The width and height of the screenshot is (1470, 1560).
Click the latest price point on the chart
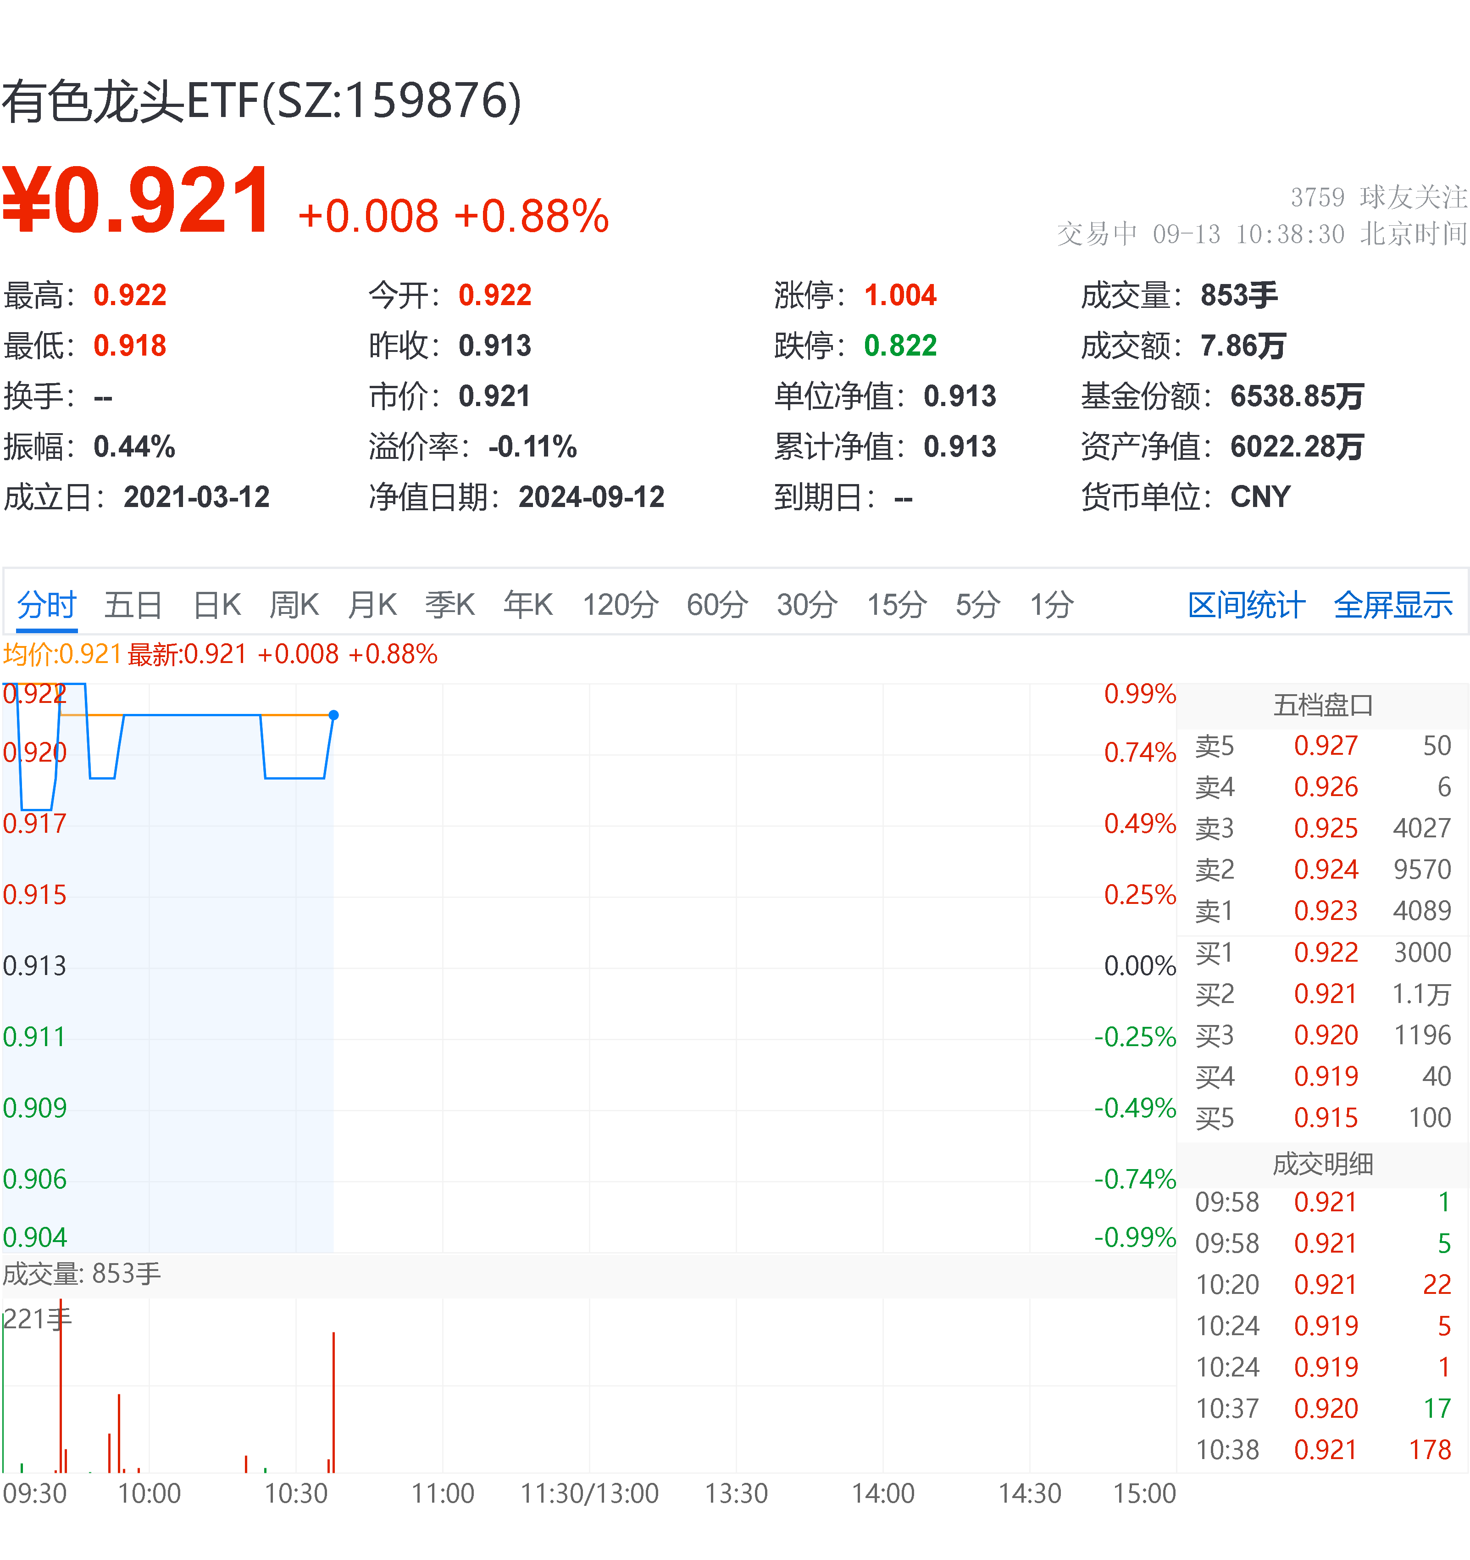coord(333,715)
